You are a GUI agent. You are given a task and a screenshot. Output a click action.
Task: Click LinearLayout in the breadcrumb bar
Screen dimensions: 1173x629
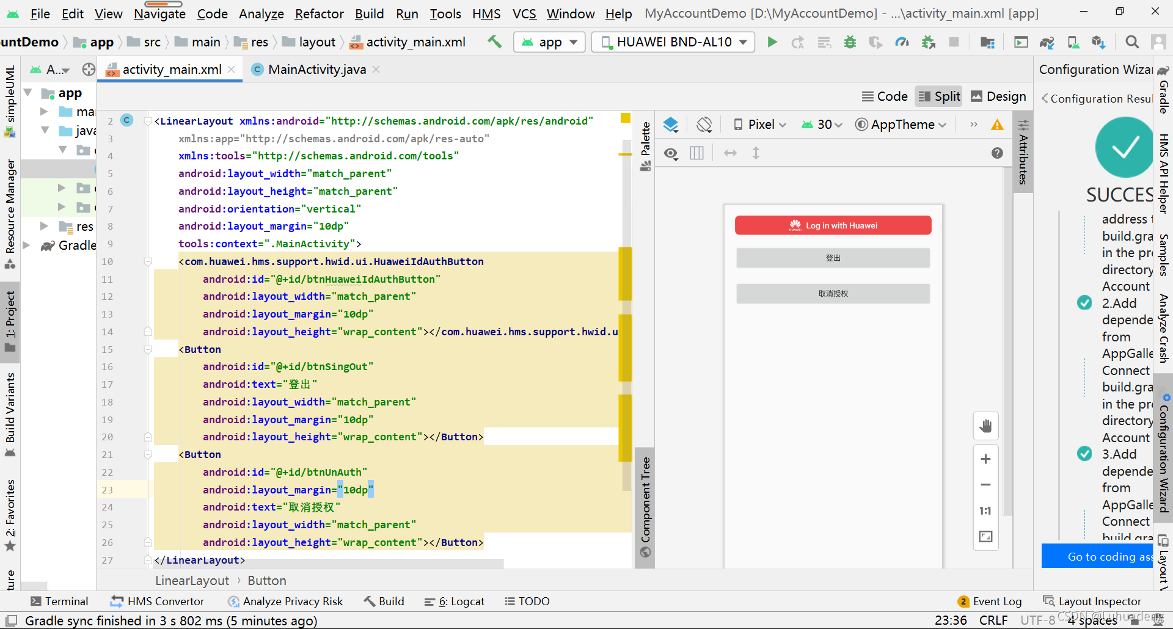192,581
